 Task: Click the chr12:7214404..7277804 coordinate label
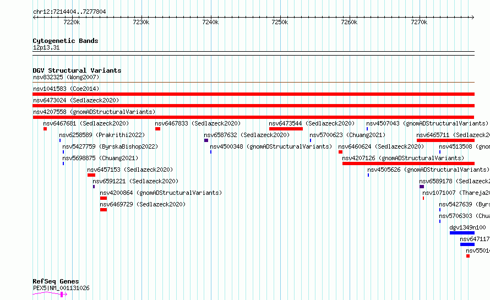tap(69, 12)
